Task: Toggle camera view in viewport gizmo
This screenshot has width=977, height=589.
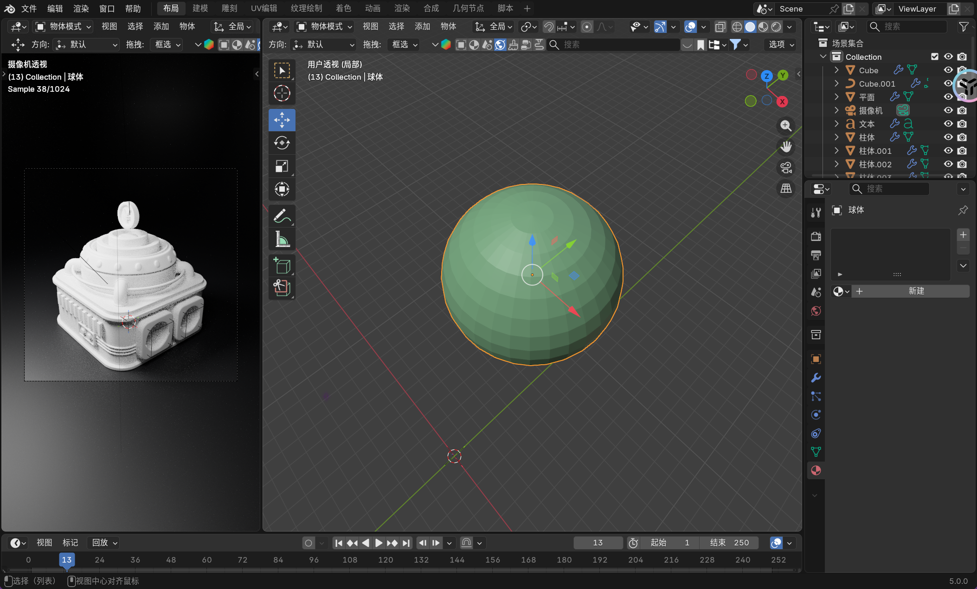Action: (786, 168)
